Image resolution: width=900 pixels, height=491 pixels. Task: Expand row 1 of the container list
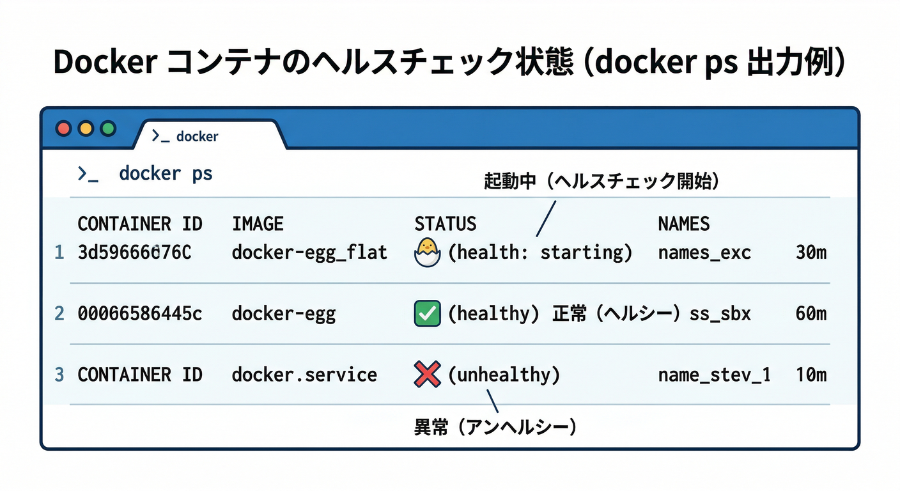(59, 252)
